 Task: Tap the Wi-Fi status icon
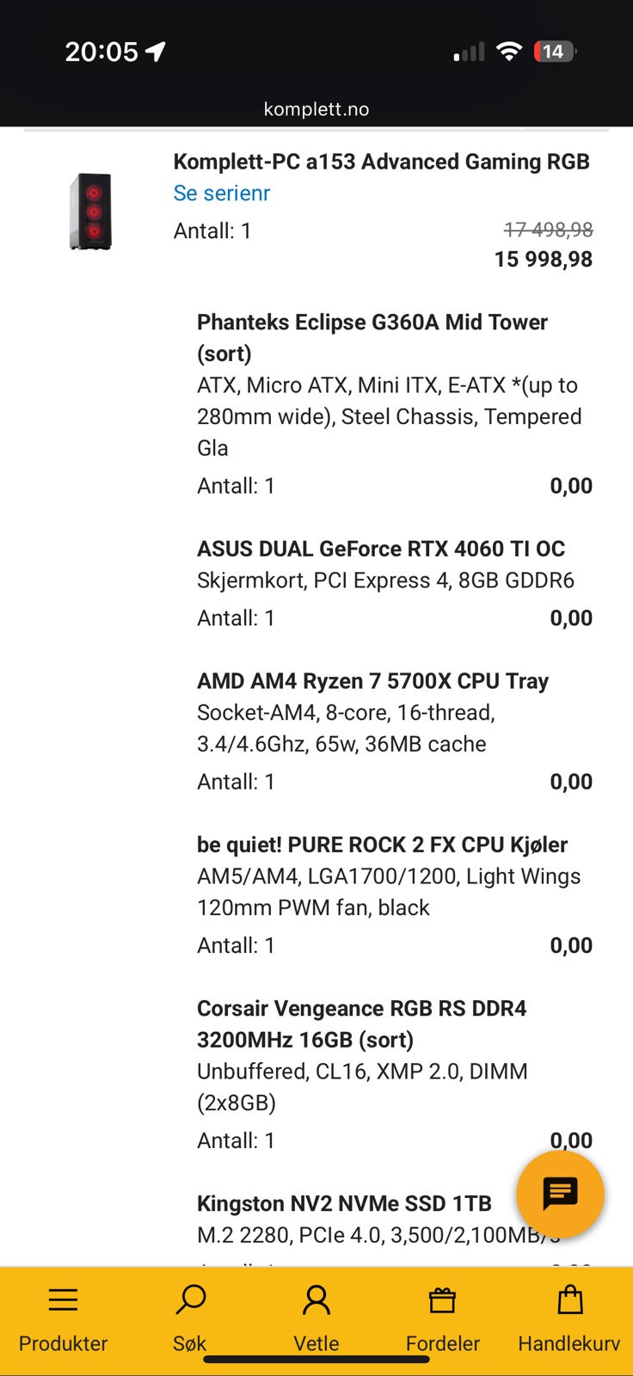coord(509,52)
